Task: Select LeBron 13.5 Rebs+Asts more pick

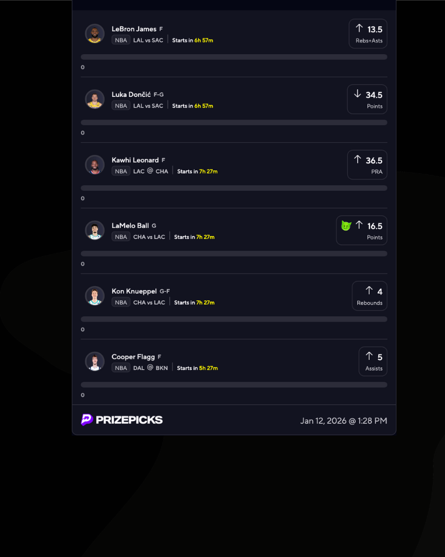Action: [368, 34]
